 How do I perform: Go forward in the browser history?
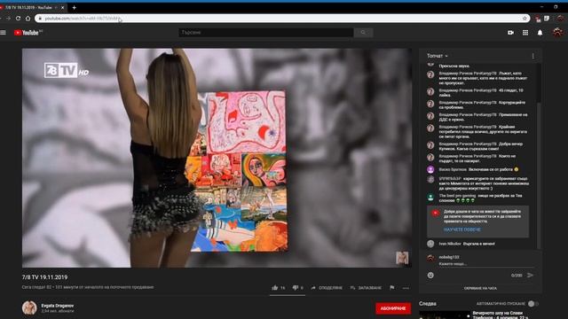tap(8, 18)
